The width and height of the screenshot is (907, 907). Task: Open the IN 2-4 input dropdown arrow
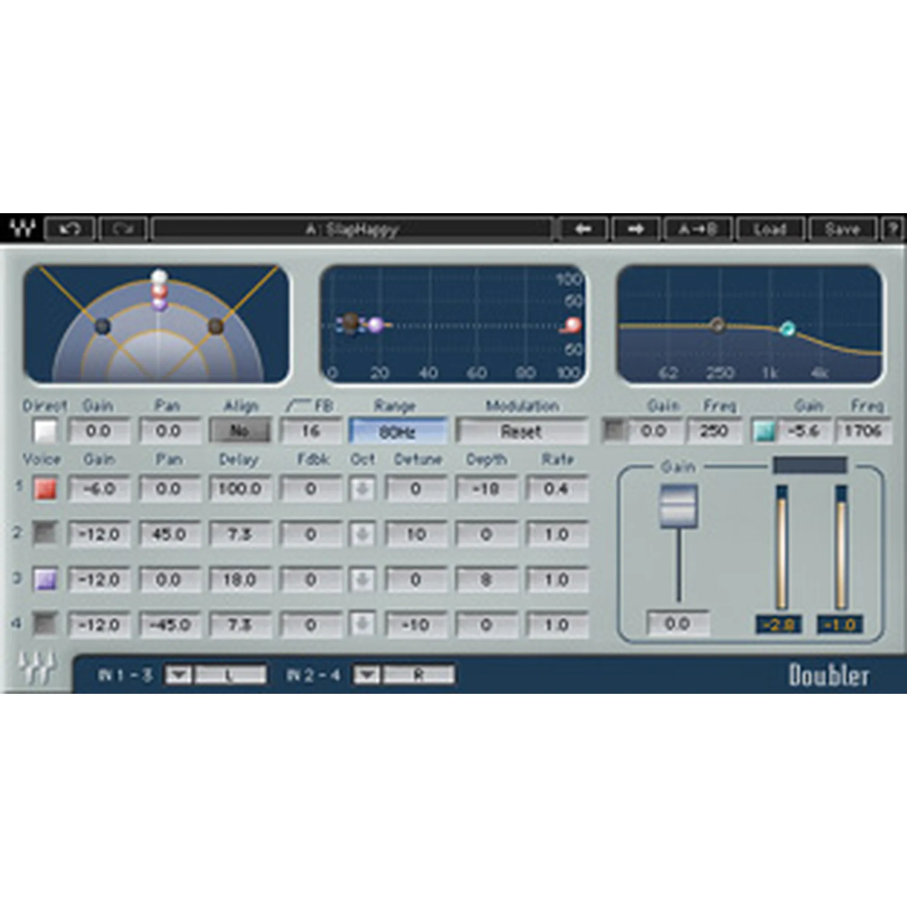pyautogui.click(x=366, y=675)
